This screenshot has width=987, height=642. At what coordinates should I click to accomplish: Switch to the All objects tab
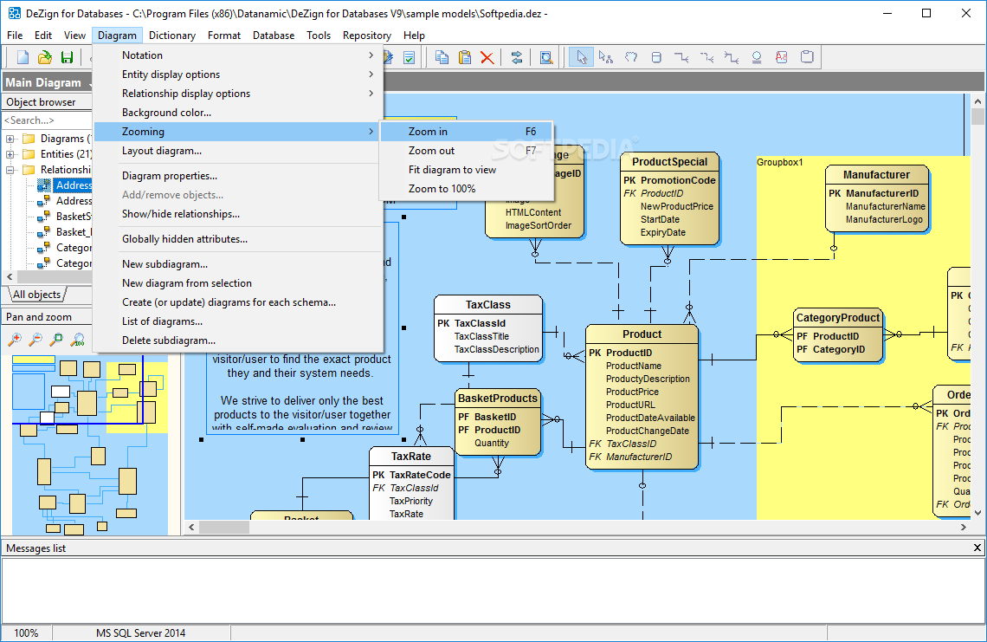click(x=36, y=295)
